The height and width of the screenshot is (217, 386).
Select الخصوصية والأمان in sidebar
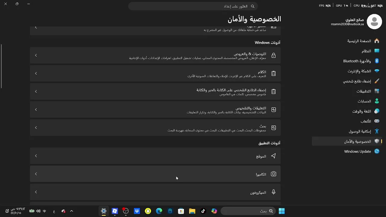pyautogui.click(x=347, y=141)
